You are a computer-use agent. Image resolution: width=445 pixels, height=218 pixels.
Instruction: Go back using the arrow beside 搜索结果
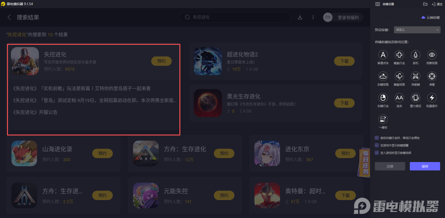pos(9,17)
